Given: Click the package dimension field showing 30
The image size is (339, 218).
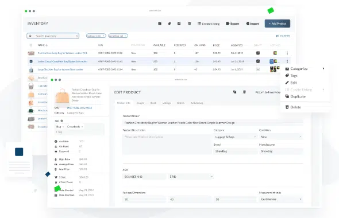Looking at the screenshot, I should [144, 200].
